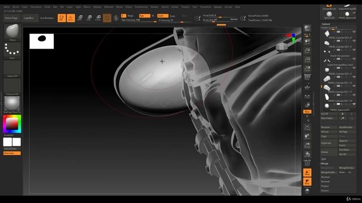
Task: Select the Move transform icon in top shelf
Action: tap(80, 18)
